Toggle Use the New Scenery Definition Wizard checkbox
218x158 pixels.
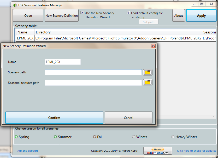pyautogui.click(x=82, y=13)
